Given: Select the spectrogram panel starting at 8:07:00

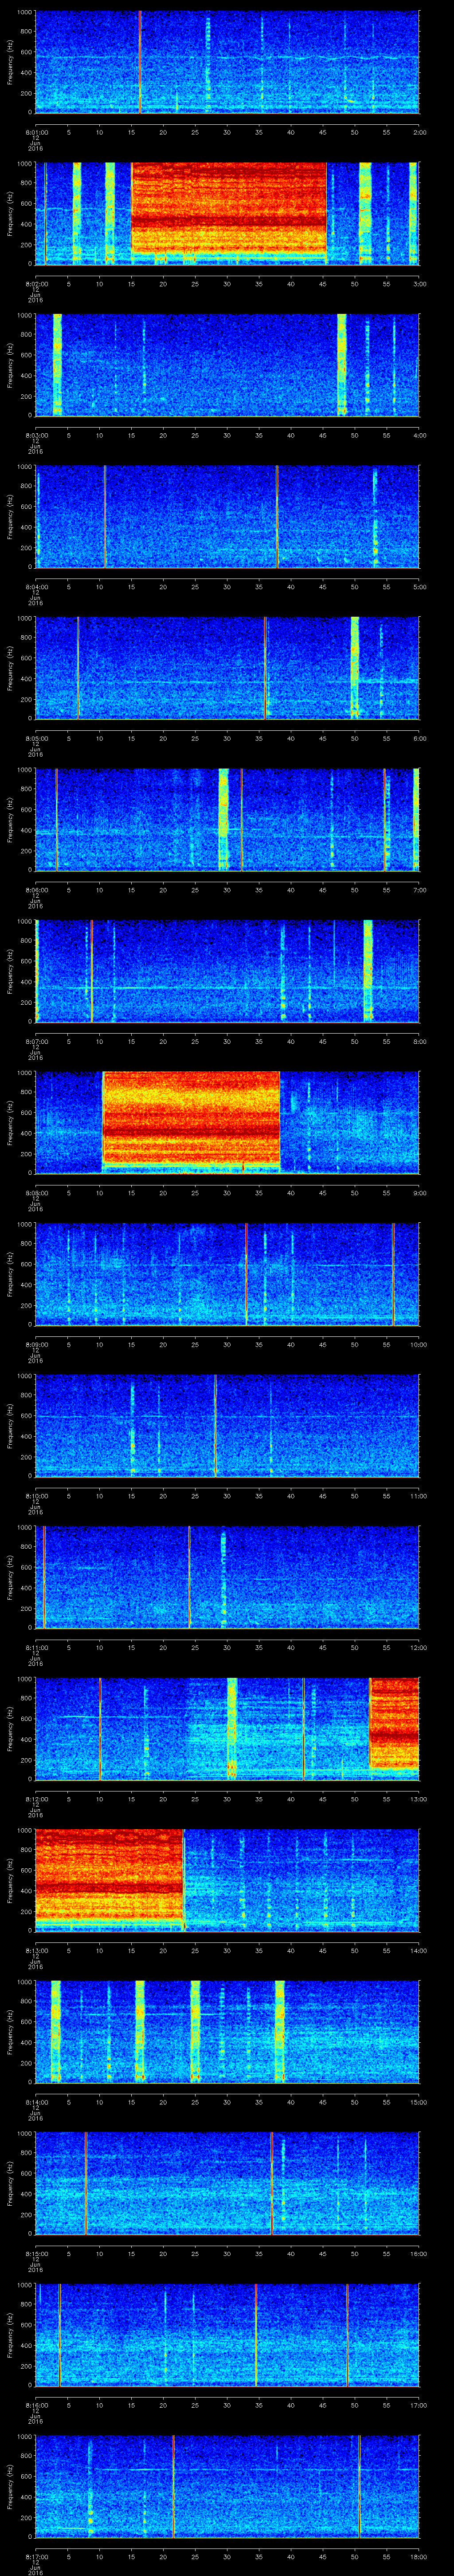Looking at the screenshot, I should pos(227,970).
